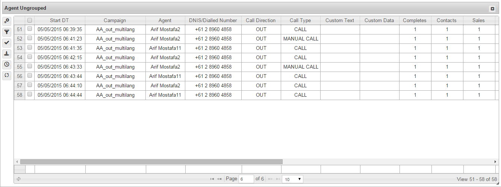The width and height of the screenshot is (501, 187).
Task: Toggle the select-all checkbox in header
Action: (x=30, y=21)
